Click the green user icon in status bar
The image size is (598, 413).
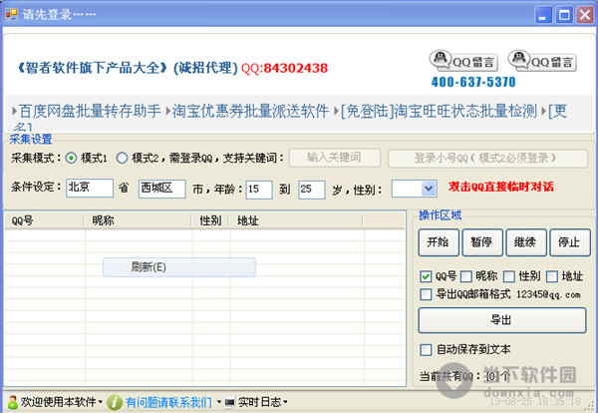[12, 402]
